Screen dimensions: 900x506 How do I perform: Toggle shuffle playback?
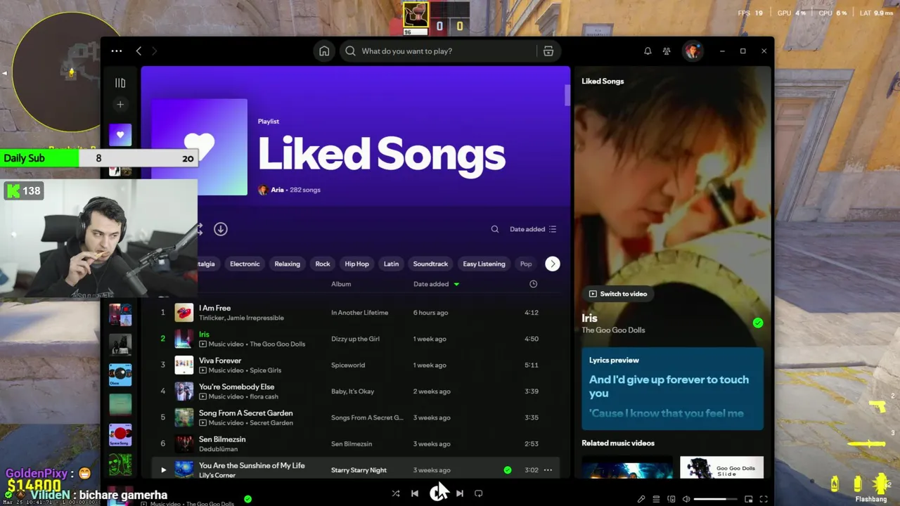coord(396,493)
